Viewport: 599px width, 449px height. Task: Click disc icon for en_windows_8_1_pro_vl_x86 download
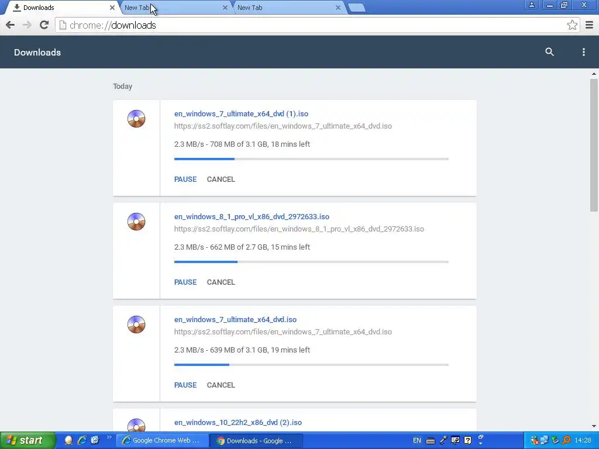(x=136, y=222)
